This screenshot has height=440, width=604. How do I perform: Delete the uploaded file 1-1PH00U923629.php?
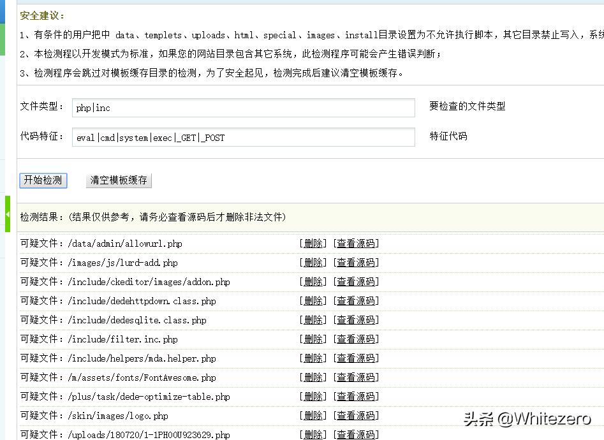coord(313,434)
